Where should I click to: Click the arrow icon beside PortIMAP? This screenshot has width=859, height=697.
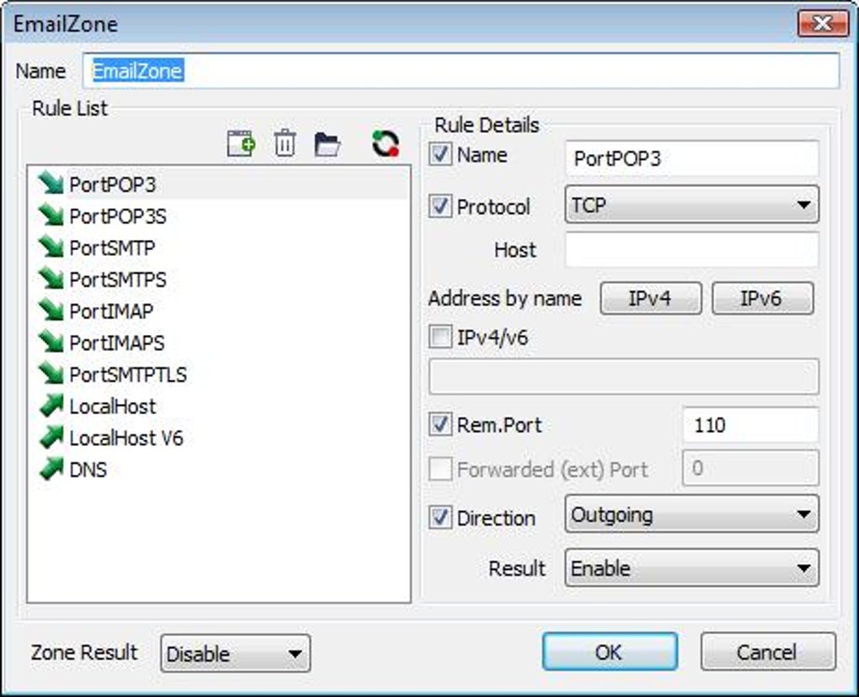click(x=51, y=311)
